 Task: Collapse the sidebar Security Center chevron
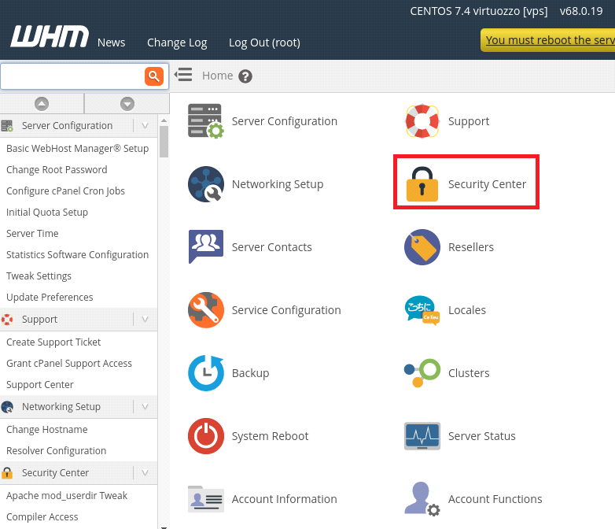145,473
